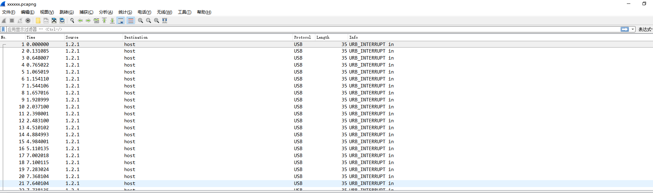Click the capture options gear icon
This screenshot has width=653, height=193.
tap(28, 21)
